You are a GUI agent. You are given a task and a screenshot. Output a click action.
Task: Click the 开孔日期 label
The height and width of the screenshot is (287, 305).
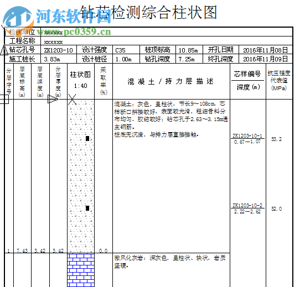(x=220, y=50)
